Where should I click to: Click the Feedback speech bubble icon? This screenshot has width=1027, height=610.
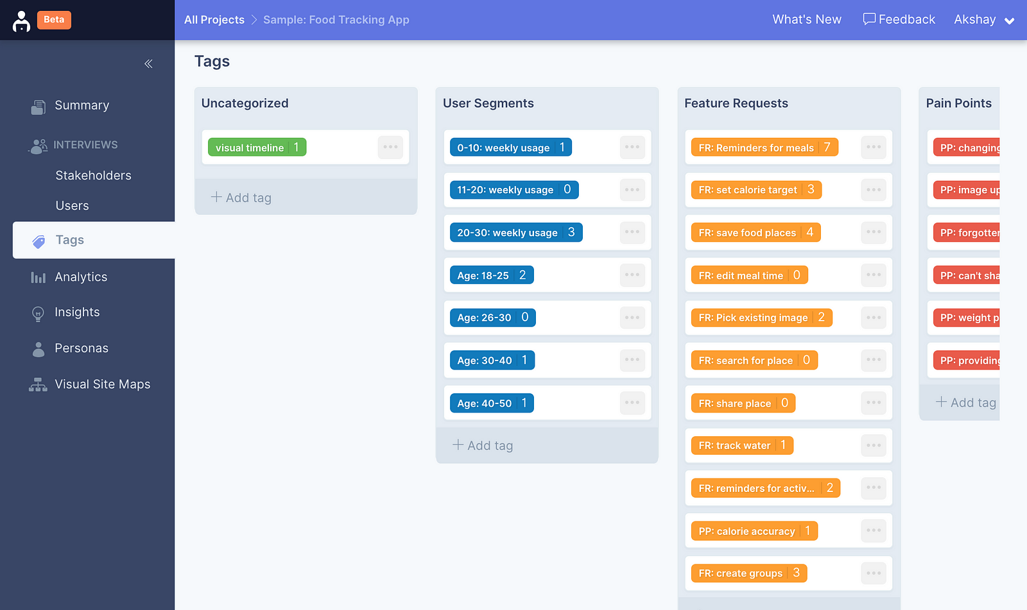coord(869,19)
